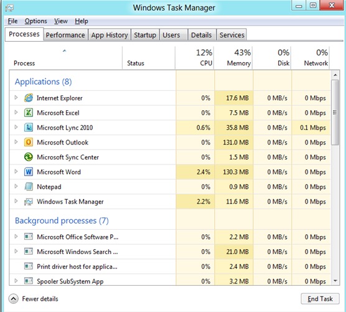Screen dimensions: 346x312
Task: Open the Options menu
Action: coord(35,21)
